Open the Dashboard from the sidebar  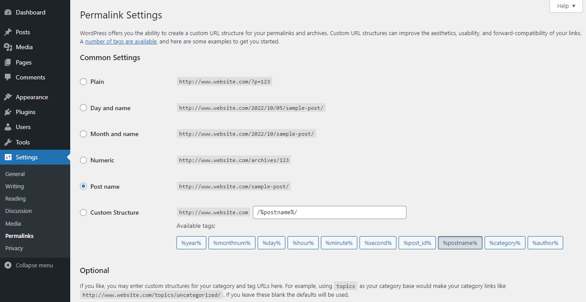pos(8,12)
